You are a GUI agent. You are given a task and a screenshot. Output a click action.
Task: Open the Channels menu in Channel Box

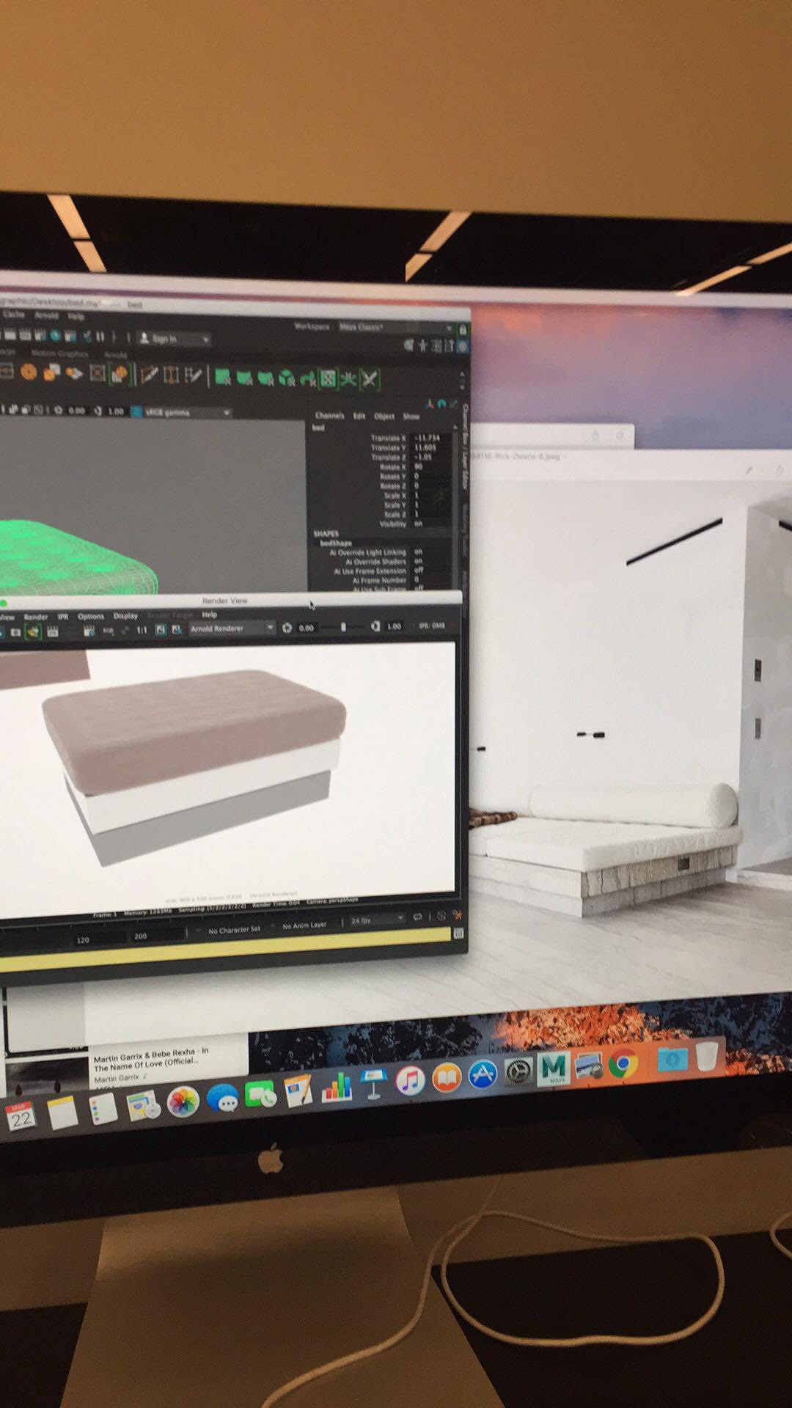[x=329, y=416]
